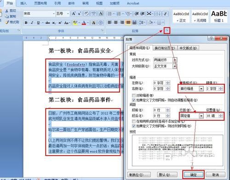Center-align the selected paragraph
Viewport: 230px width, 180px height.
(116, 22)
